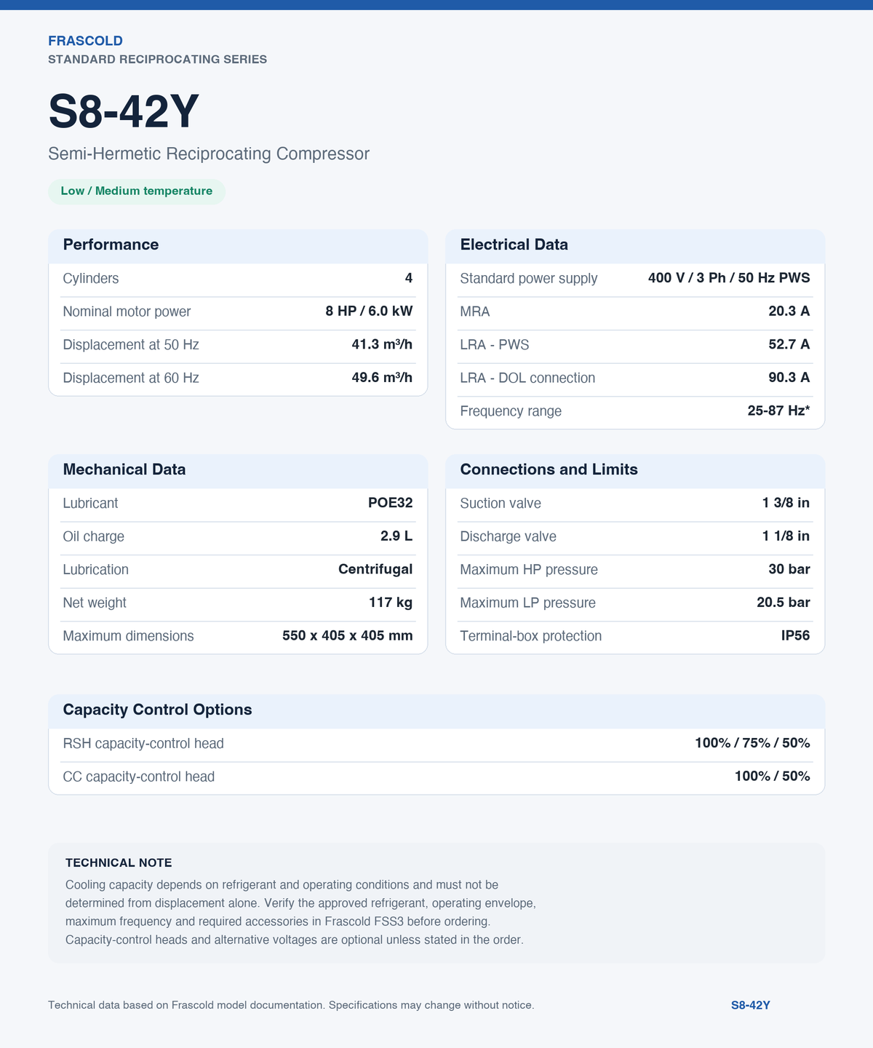
Task: Select the S8-42Y model heading
Action: tap(124, 111)
